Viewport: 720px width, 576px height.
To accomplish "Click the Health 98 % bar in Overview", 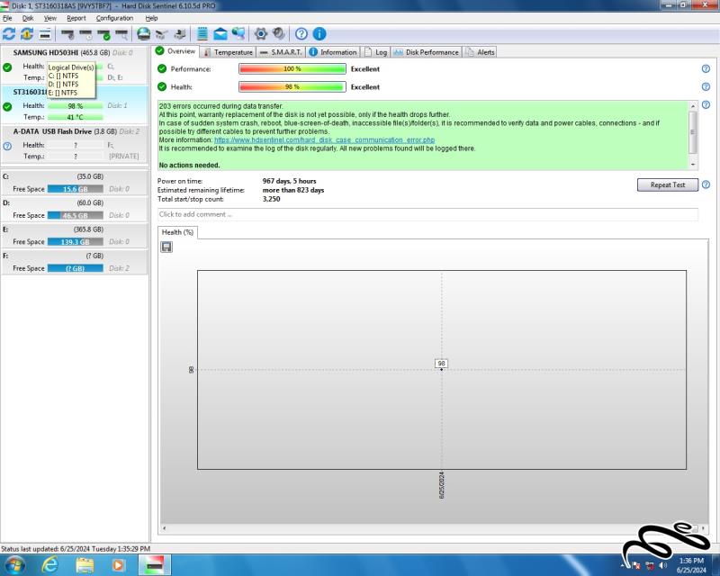I will click(x=292, y=86).
